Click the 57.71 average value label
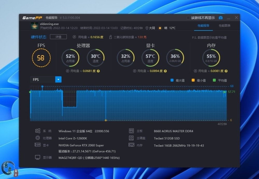 (231, 92)
